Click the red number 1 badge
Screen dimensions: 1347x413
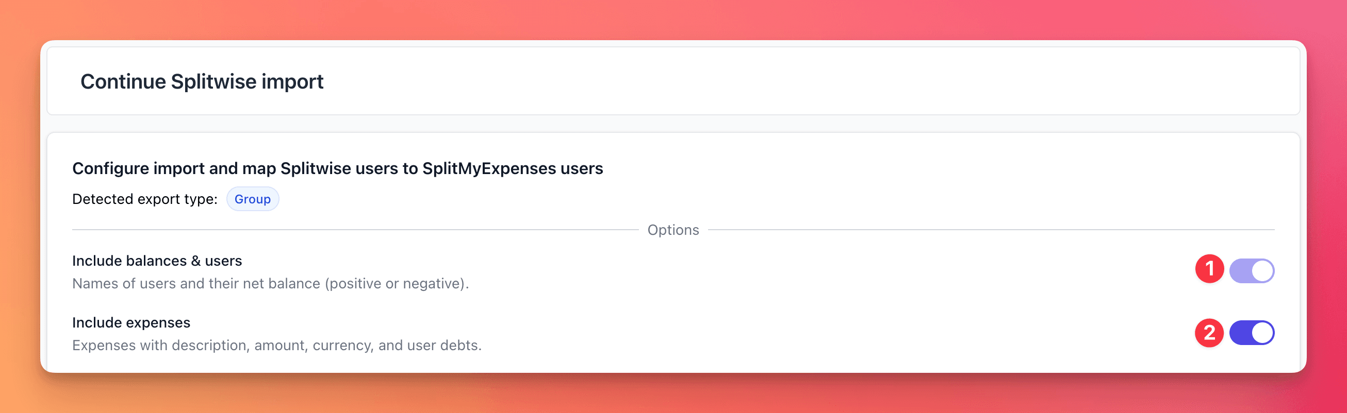(1209, 269)
